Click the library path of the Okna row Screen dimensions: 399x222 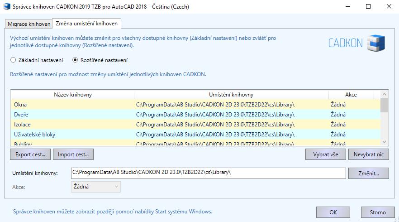pos(215,105)
